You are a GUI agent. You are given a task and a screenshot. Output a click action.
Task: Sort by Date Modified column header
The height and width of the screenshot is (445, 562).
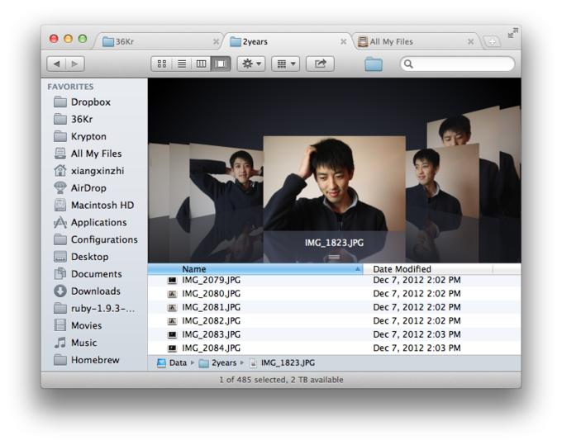click(428, 269)
